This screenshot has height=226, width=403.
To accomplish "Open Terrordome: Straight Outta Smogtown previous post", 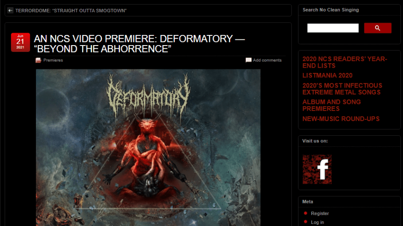I will [71, 11].
